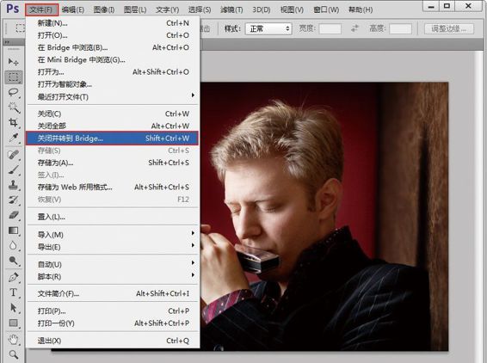Select the Horizontal Type tool
Viewport: 487px width, 363px height.
point(13,292)
